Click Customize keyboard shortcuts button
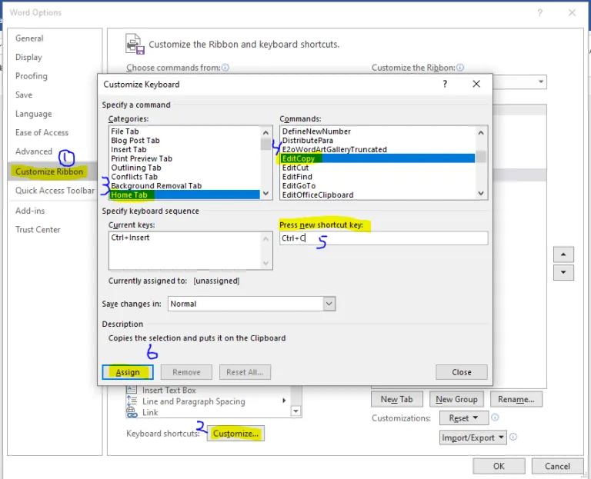This screenshot has width=591, height=479. tap(235, 434)
